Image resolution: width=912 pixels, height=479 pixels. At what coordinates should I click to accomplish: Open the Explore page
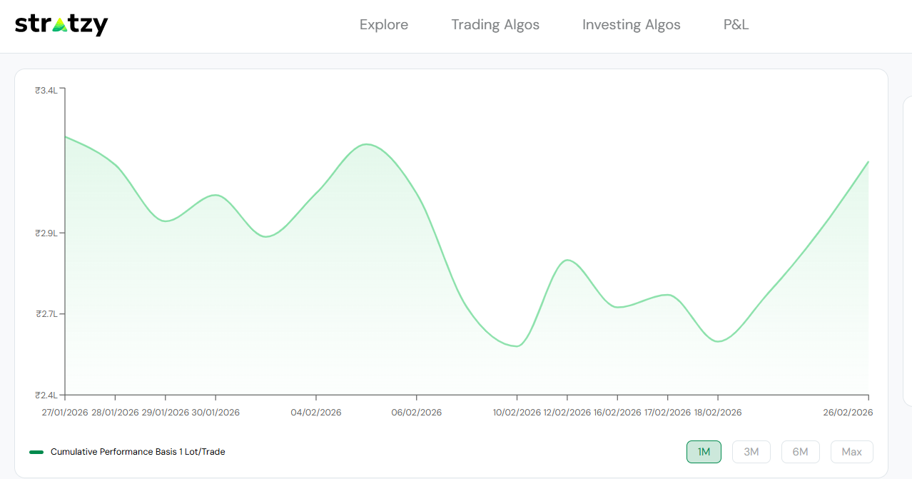[x=384, y=25]
